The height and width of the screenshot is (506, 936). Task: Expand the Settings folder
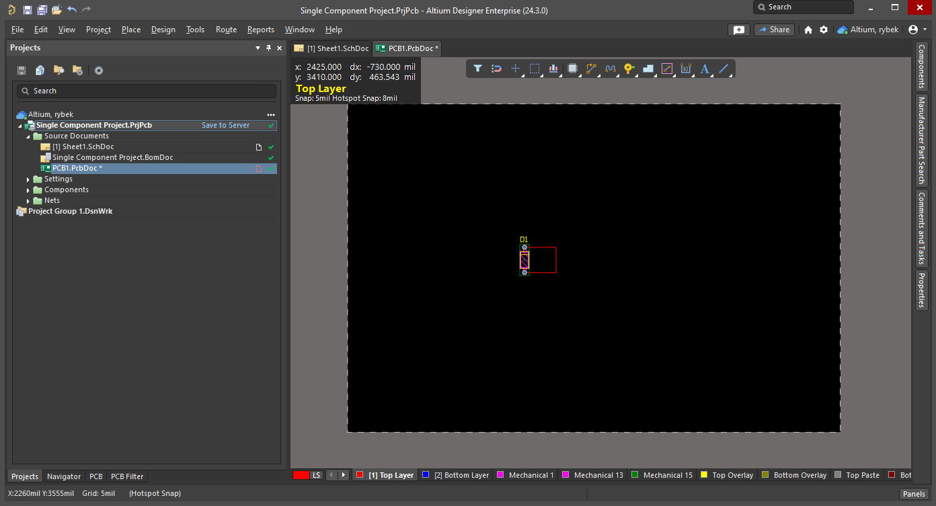pos(28,179)
